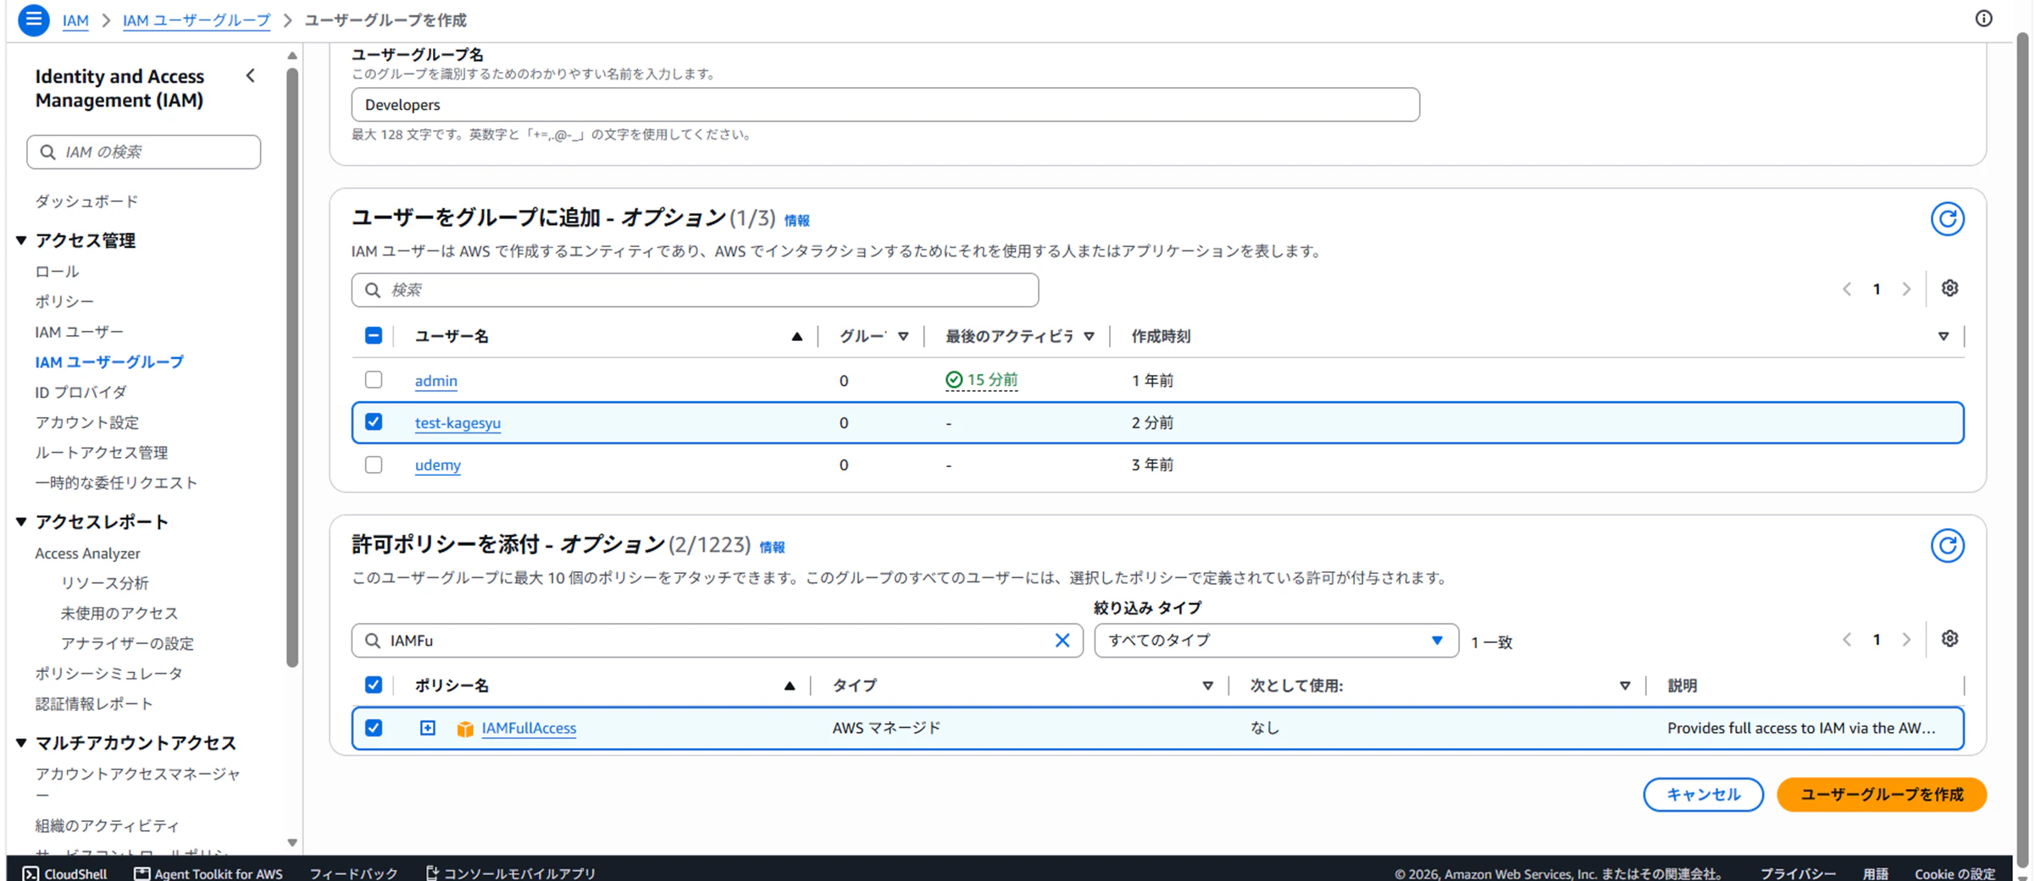
Task: Open the IAMFullAccess policy link
Action: point(529,729)
